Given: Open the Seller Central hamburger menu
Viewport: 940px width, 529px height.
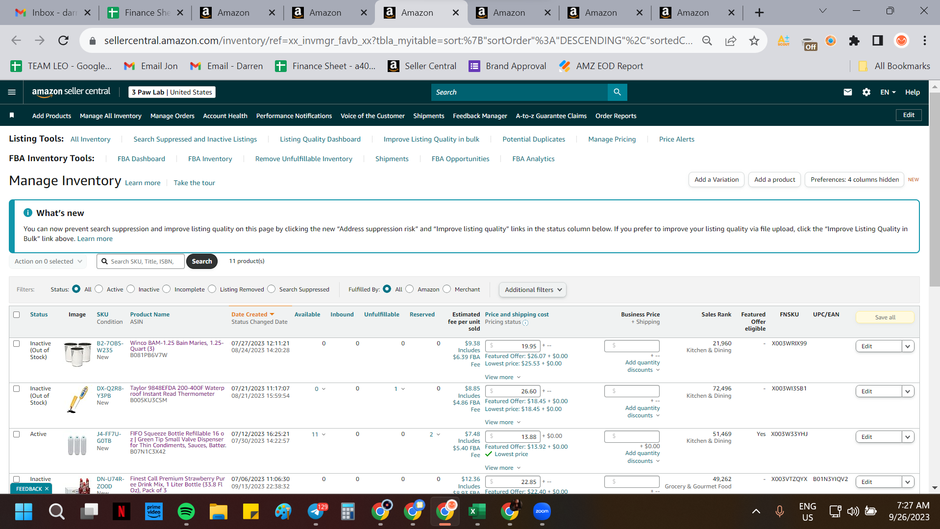Looking at the screenshot, I should (x=12, y=92).
